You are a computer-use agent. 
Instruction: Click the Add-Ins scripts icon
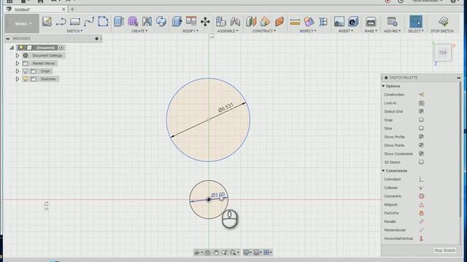tap(392, 21)
